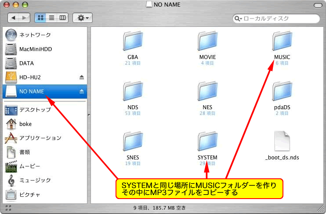Open the ムービー movies icon
The width and height of the screenshot is (326, 214).
[x=11, y=166]
